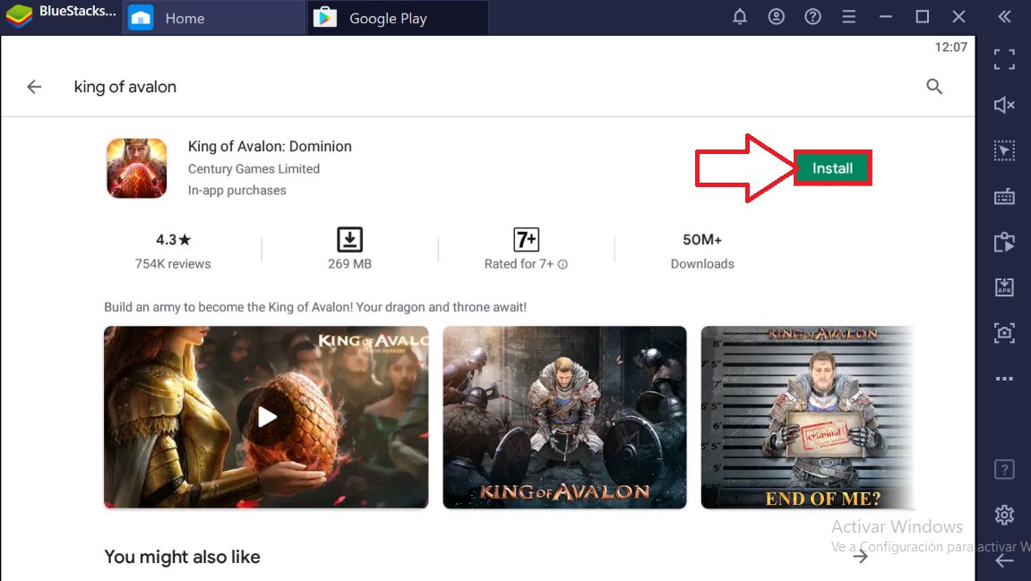Toggle fullscreen mode in sidebar
Image resolution: width=1031 pixels, height=581 pixels.
coord(1004,59)
